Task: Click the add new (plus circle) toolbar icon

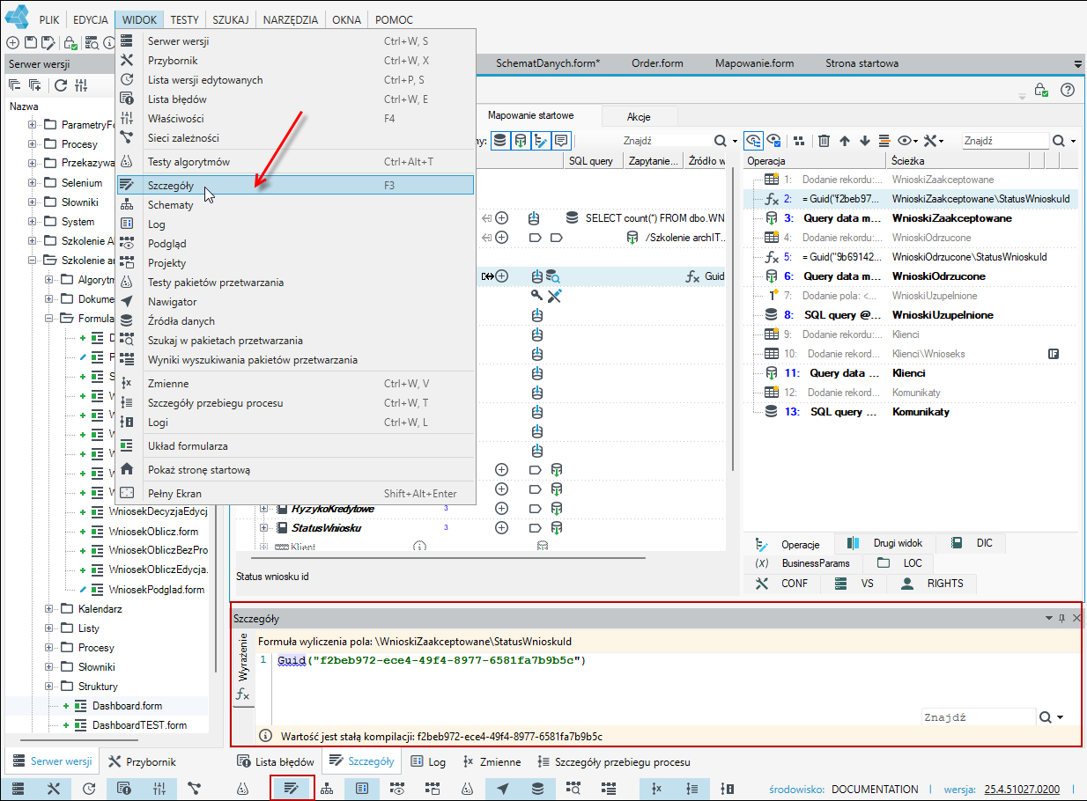Action: [x=12, y=42]
